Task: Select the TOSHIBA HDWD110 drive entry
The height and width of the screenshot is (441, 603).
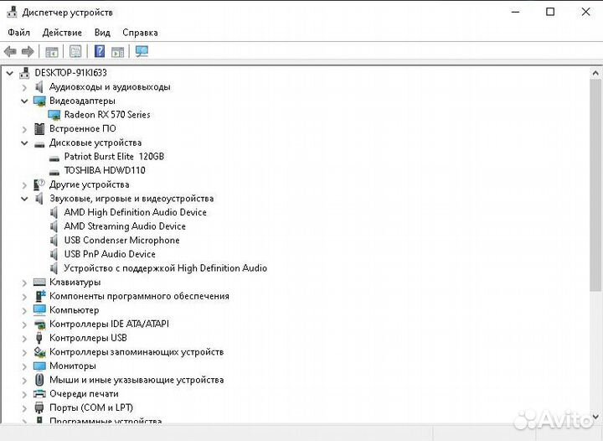Action: [104, 170]
